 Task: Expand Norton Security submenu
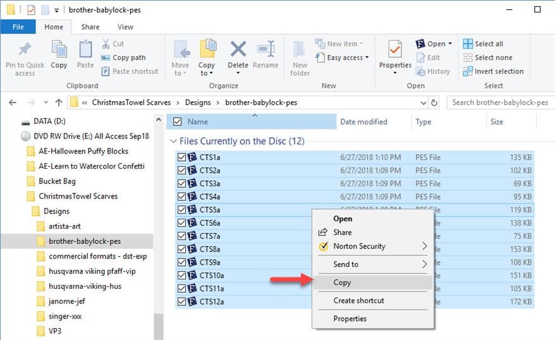pos(424,246)
